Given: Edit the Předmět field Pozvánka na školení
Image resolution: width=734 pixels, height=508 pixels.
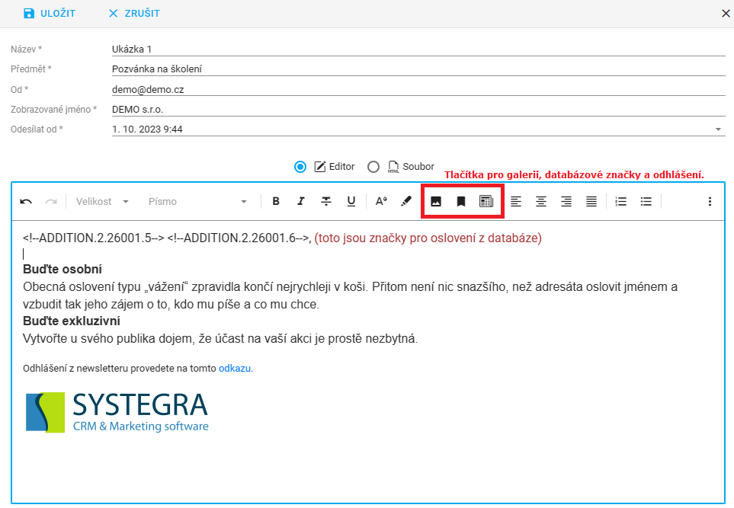Looking at the screenshot, I should [418, 69].
